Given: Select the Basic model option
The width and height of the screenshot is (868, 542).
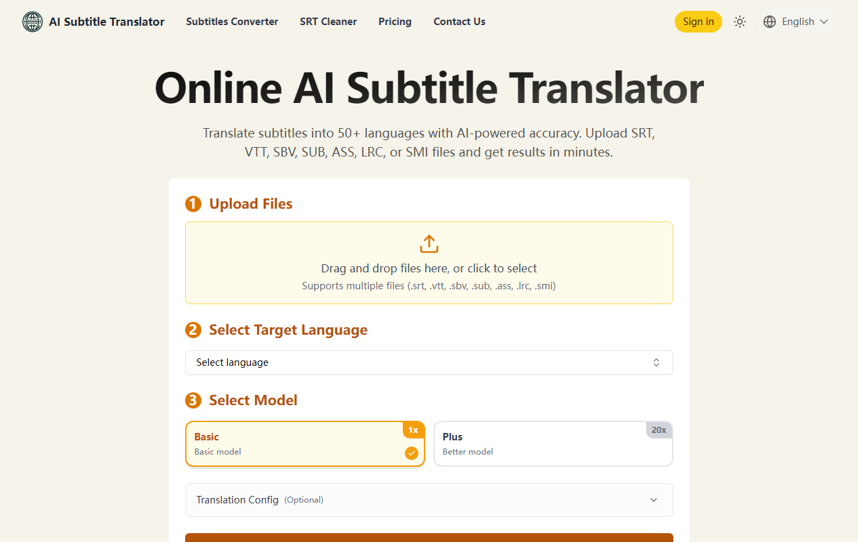Looking at the screenshot, I should tap(305, 444).
